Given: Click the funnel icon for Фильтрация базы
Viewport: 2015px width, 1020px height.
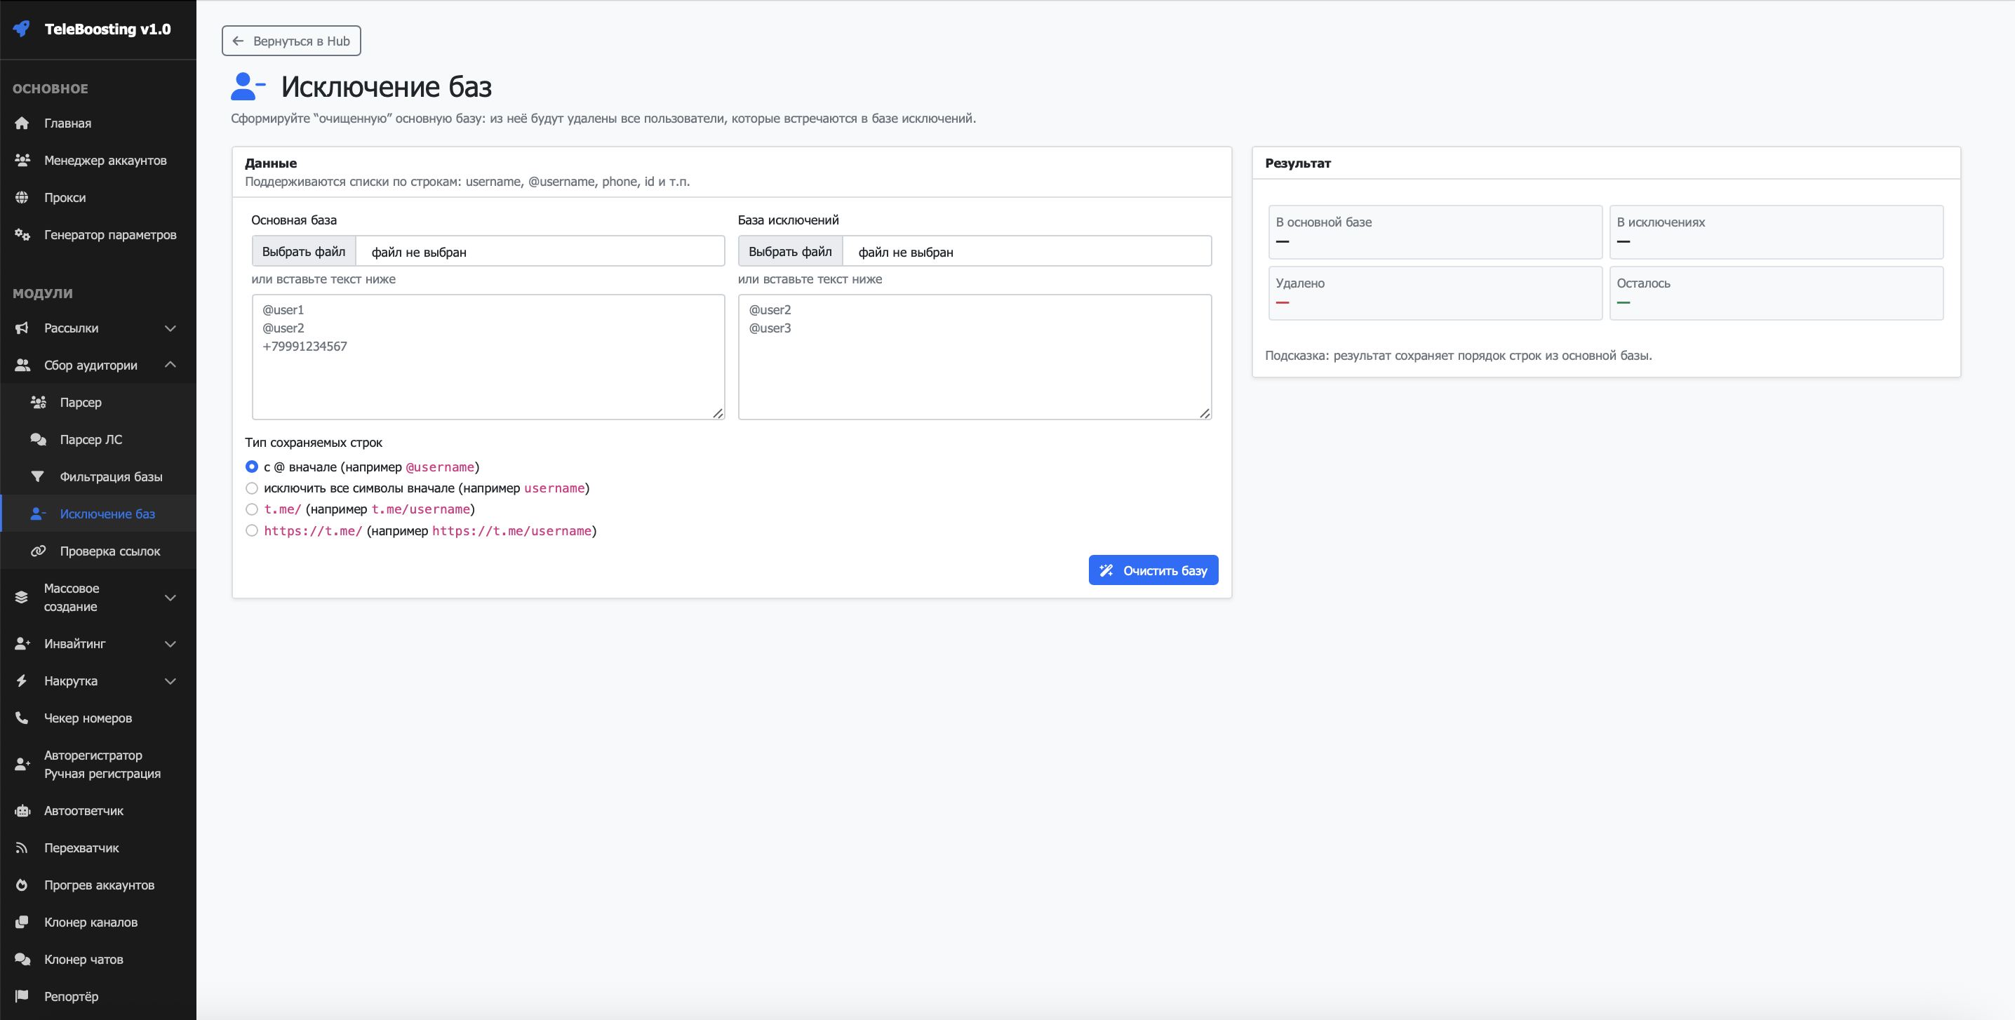Looking at the screenshot, I should (x=38, y=476).
